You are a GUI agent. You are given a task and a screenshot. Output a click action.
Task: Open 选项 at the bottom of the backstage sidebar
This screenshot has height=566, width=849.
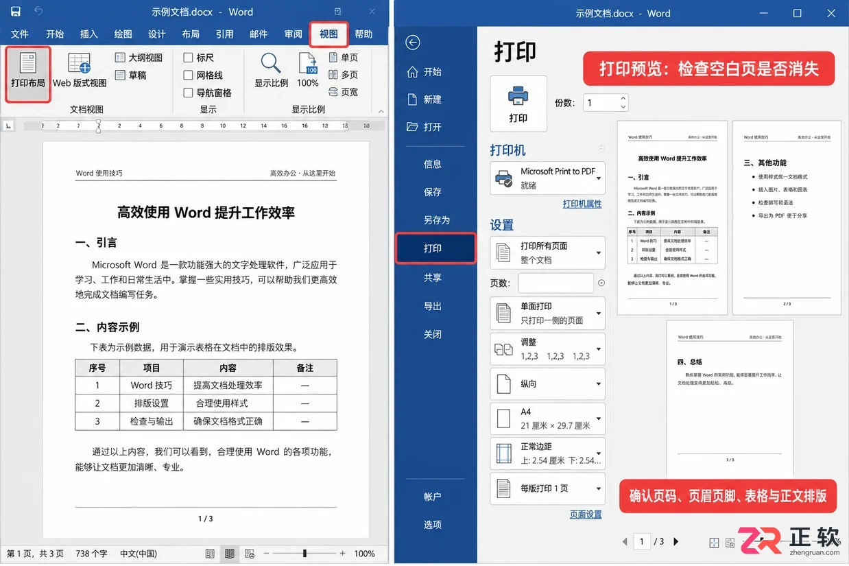[x=433, y=525]
